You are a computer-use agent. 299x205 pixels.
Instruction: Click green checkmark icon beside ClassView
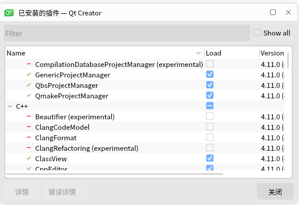29,158
